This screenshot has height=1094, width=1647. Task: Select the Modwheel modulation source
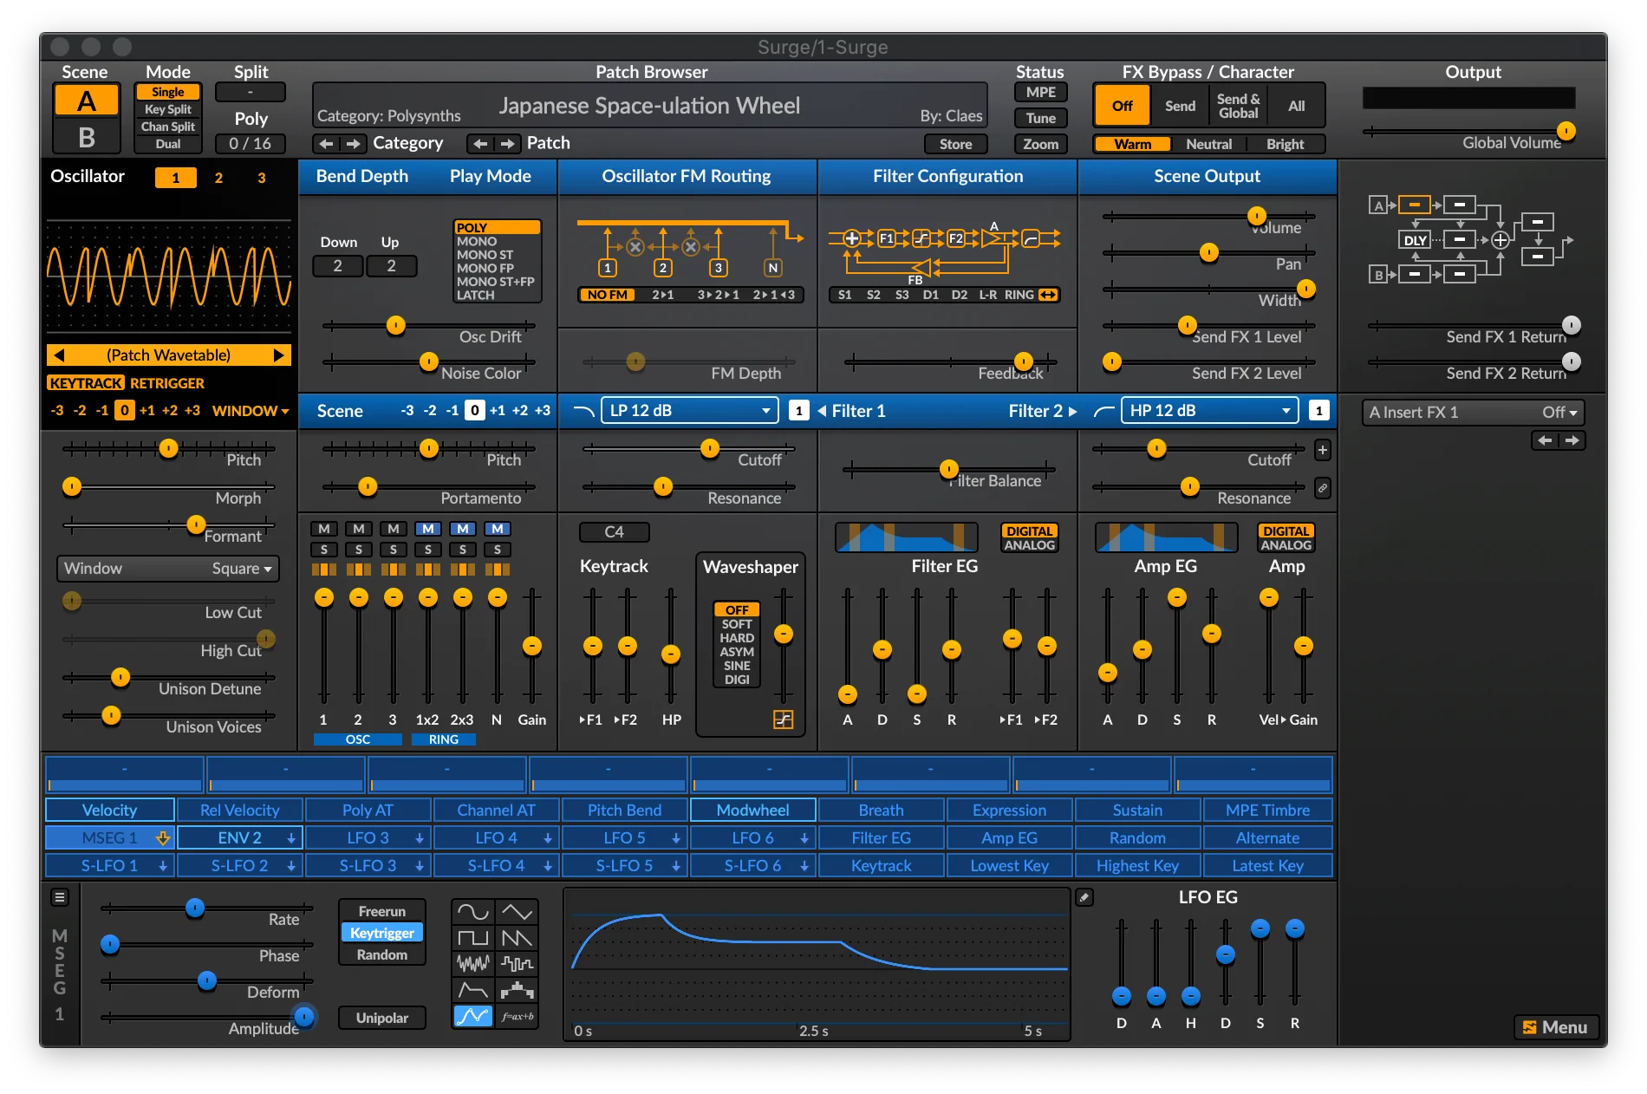(752, 810)
